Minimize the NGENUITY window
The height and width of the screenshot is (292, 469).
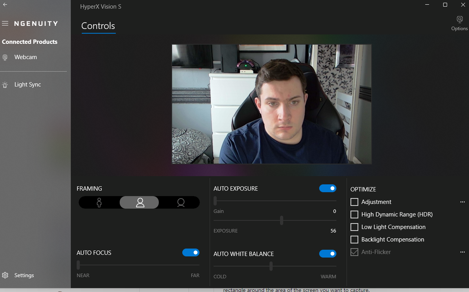[427, 5]
